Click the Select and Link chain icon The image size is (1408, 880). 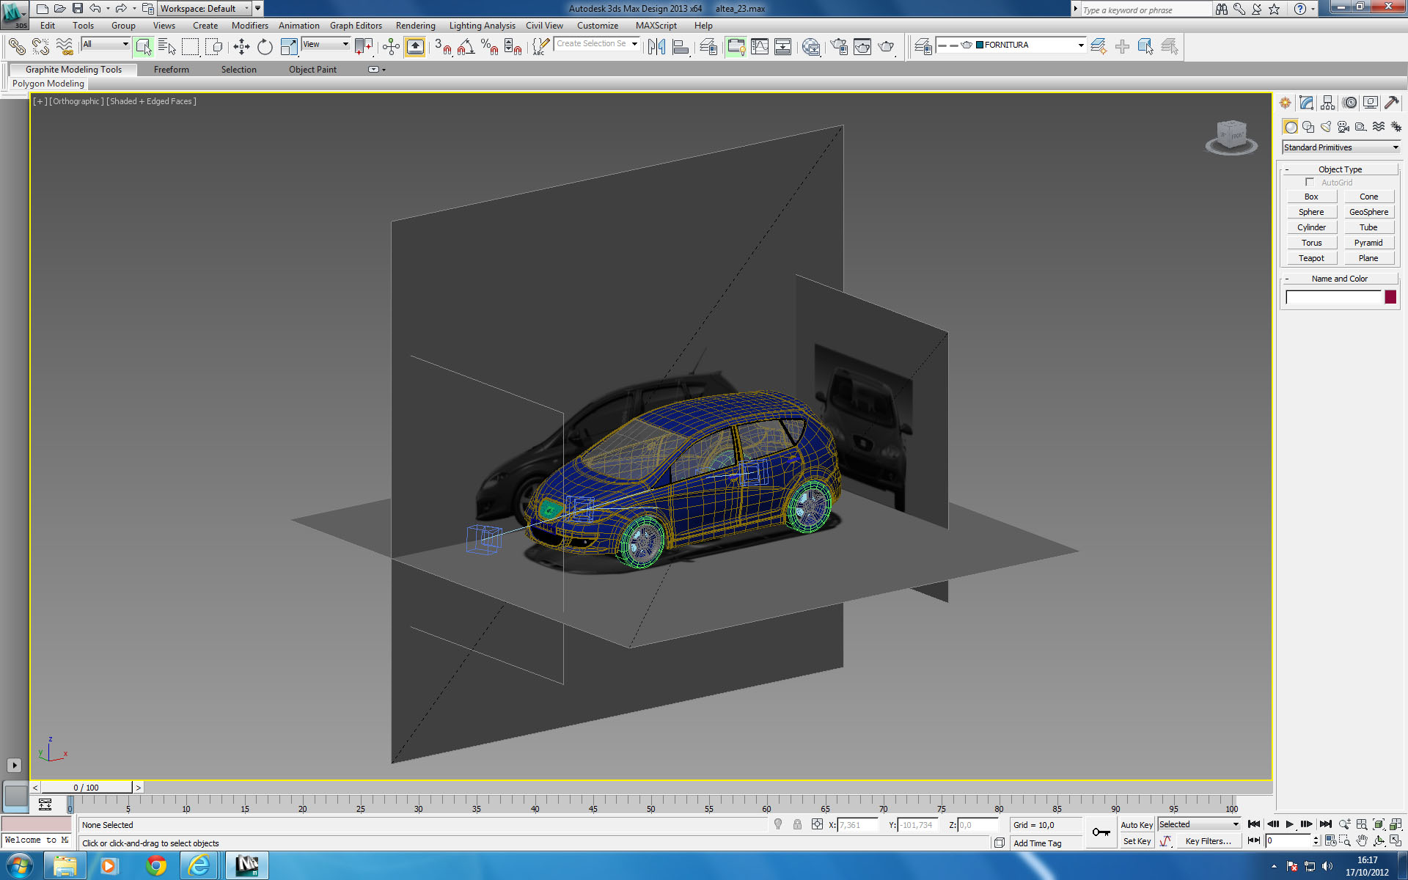(17, 47)
